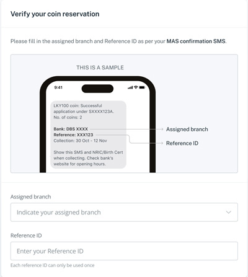Click the 'Bank: DBS XXXX' line
The width and height of the screenshot is (248, 277).
(x=71, y=129)
